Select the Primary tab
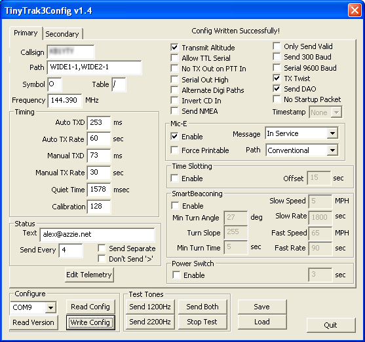 (x=26, y=33)
